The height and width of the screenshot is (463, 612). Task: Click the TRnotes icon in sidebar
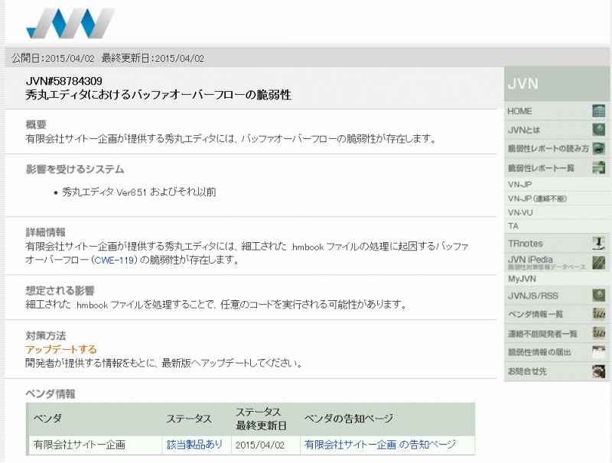(x=598, y=243)
